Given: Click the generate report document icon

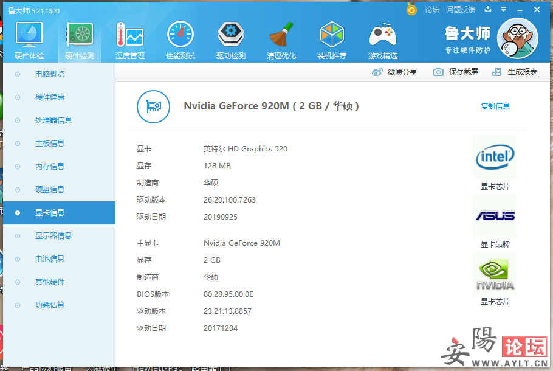Looking at the screenshot, I should click(x=496, y=72).
